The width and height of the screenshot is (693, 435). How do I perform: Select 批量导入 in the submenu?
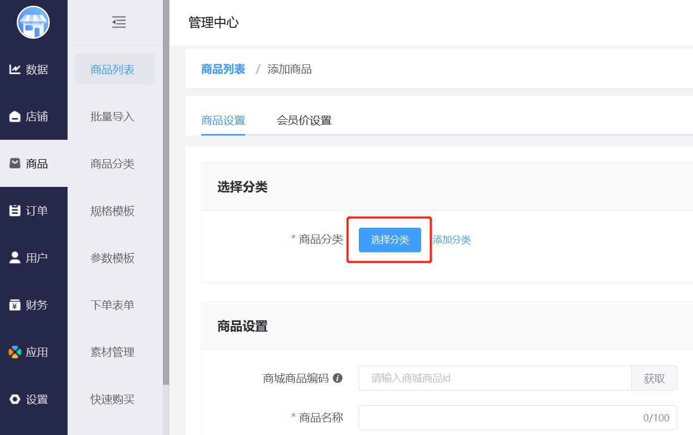(x=113, y=116)
